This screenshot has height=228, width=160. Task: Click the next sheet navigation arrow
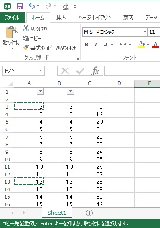24,213
